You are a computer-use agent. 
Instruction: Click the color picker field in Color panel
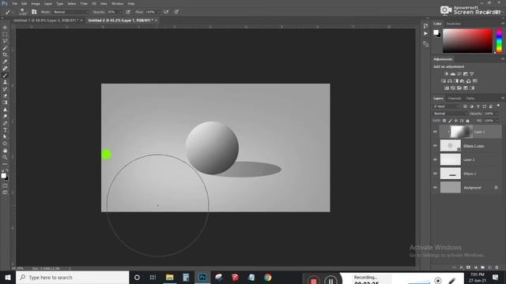(467, 41)
